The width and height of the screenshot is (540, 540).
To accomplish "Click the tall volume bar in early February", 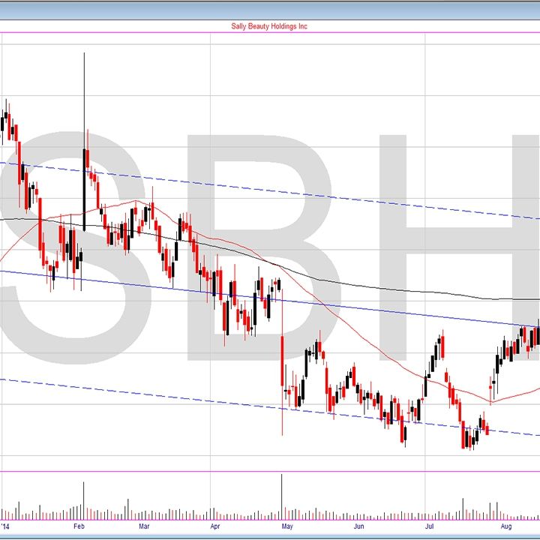I will (83, 500).
